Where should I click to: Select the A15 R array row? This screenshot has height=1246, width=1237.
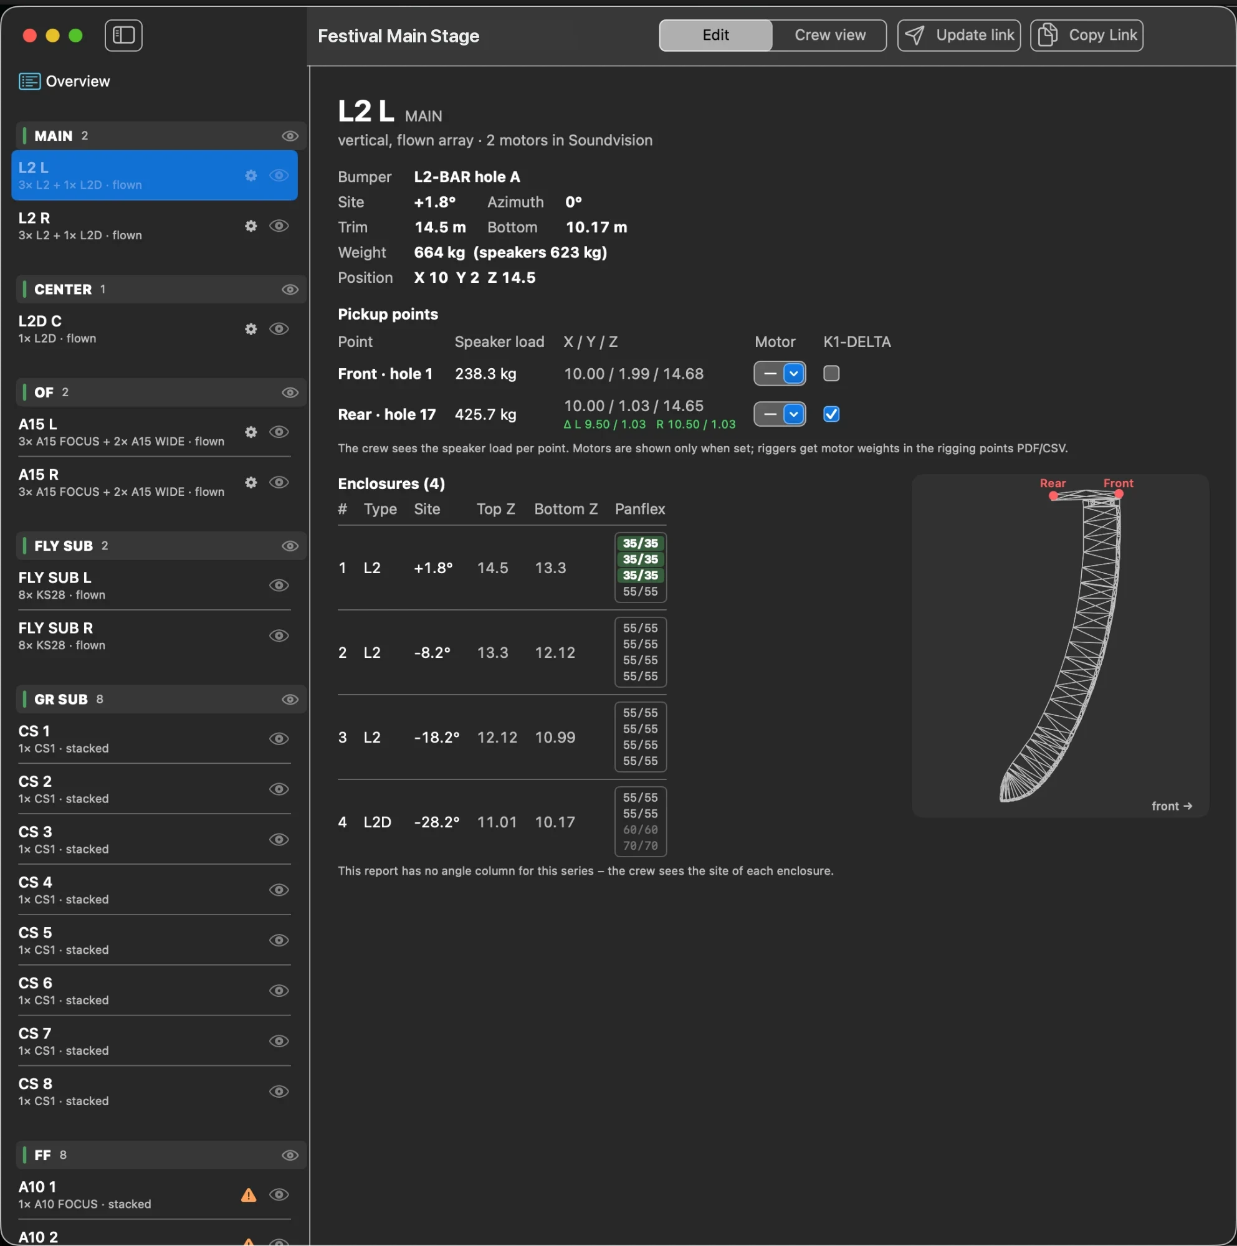(154, 482)
